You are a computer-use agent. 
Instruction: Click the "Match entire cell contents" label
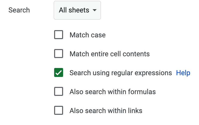coord(109,54)
